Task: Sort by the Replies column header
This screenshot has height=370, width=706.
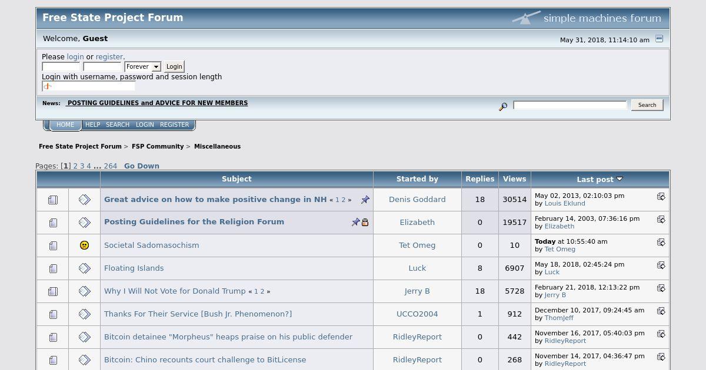Action: coord(480,179)
